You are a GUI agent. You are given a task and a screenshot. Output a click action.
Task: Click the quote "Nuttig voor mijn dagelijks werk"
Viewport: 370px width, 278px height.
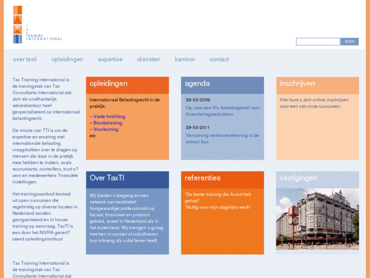tap(217, 207)
